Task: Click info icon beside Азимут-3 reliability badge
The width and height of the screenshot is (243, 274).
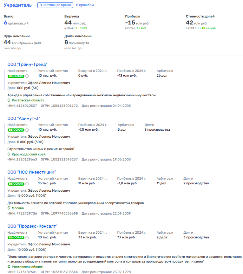Action: [x=27, y=130]
